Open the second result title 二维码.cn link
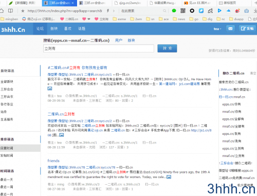Image resolution: width=257 pixels, height=196 pixels. (x=61, y=114)
